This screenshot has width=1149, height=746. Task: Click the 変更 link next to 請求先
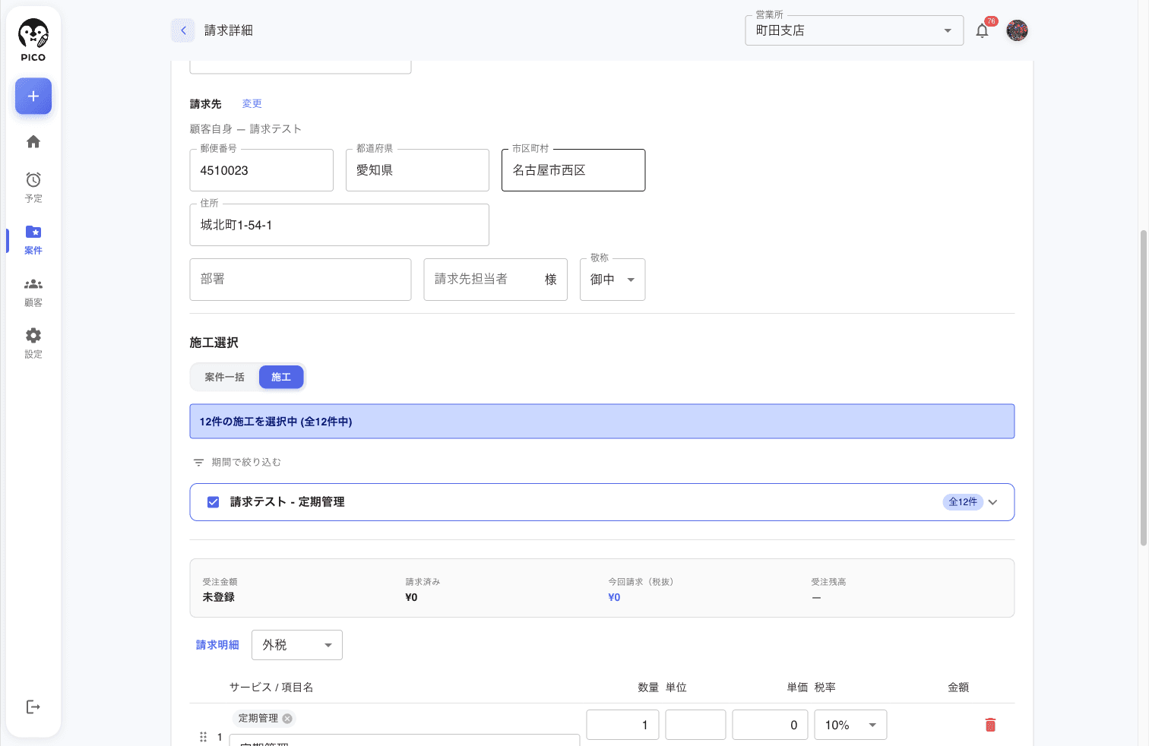pyautogui.click(x=252, y=104)
